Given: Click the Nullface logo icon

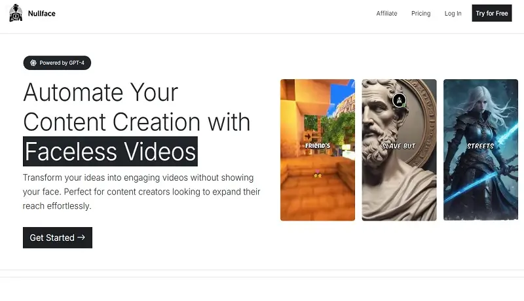Looking at the screenshot, I should tap(16, 13).
